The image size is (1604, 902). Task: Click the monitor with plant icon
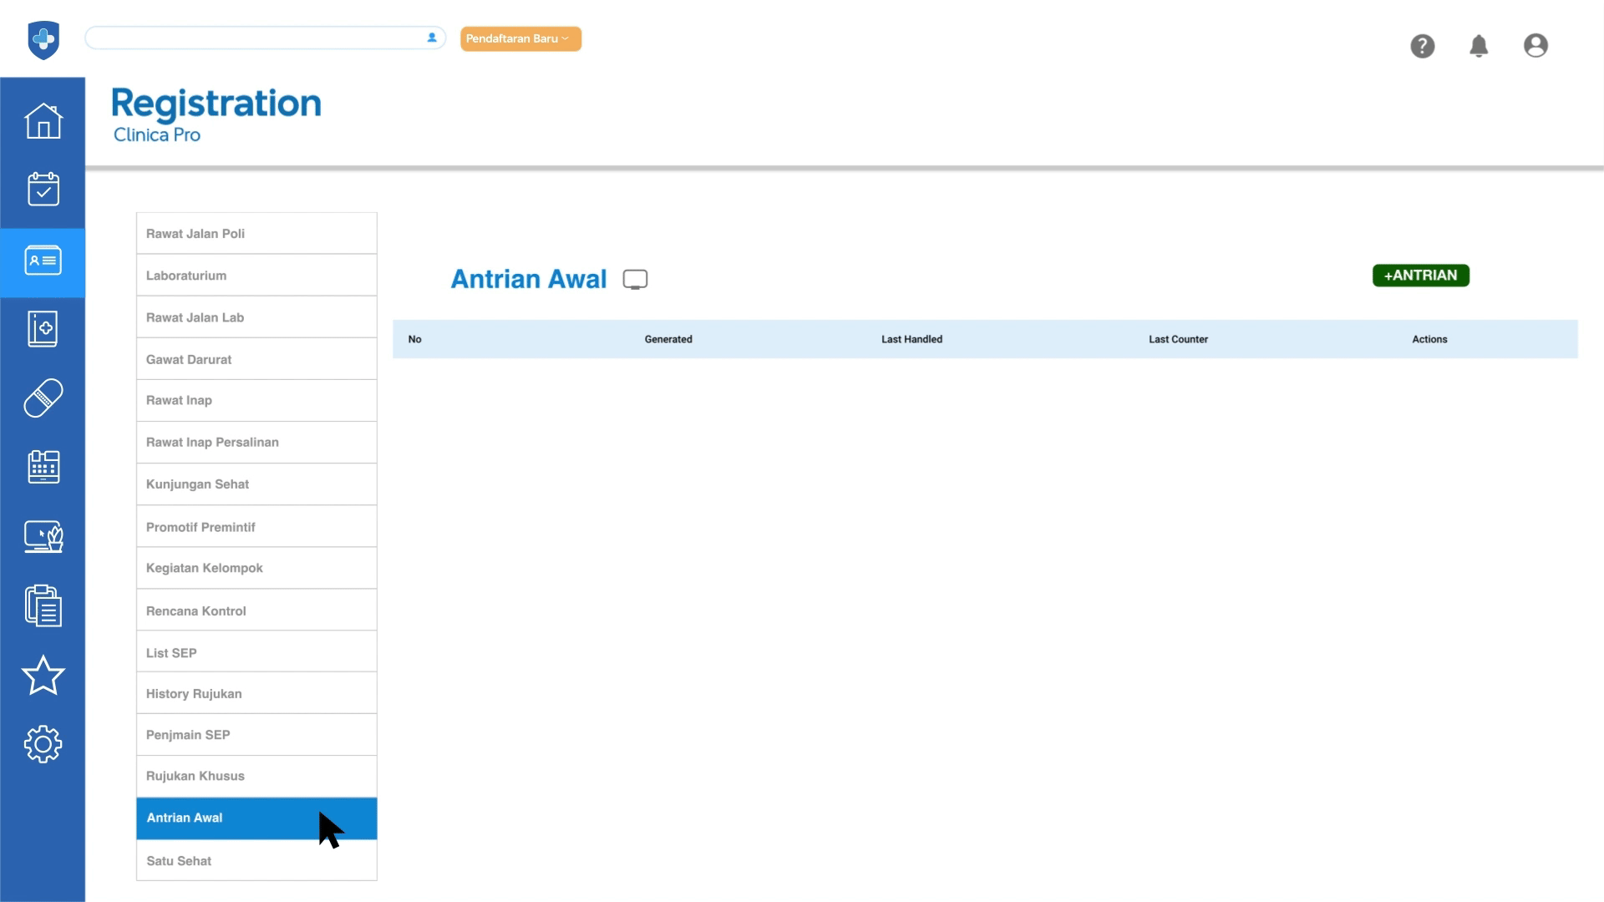43,536
